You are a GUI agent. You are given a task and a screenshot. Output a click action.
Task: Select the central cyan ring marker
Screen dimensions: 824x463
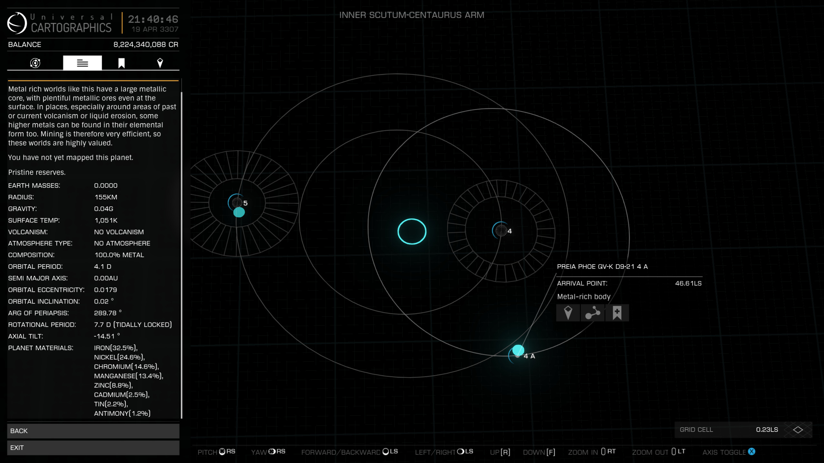coord(412,232)
